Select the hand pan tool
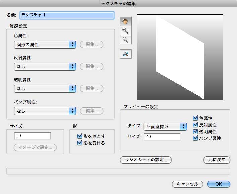Screen dimensions: 237x194 pyautogui.click(x=126, y=21)
